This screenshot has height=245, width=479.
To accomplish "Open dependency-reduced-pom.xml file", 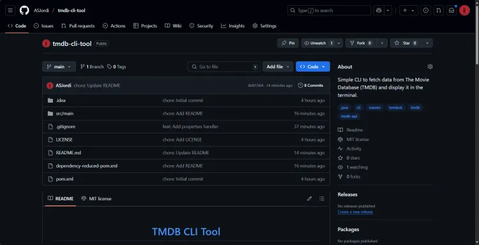I will coord(87,166).
